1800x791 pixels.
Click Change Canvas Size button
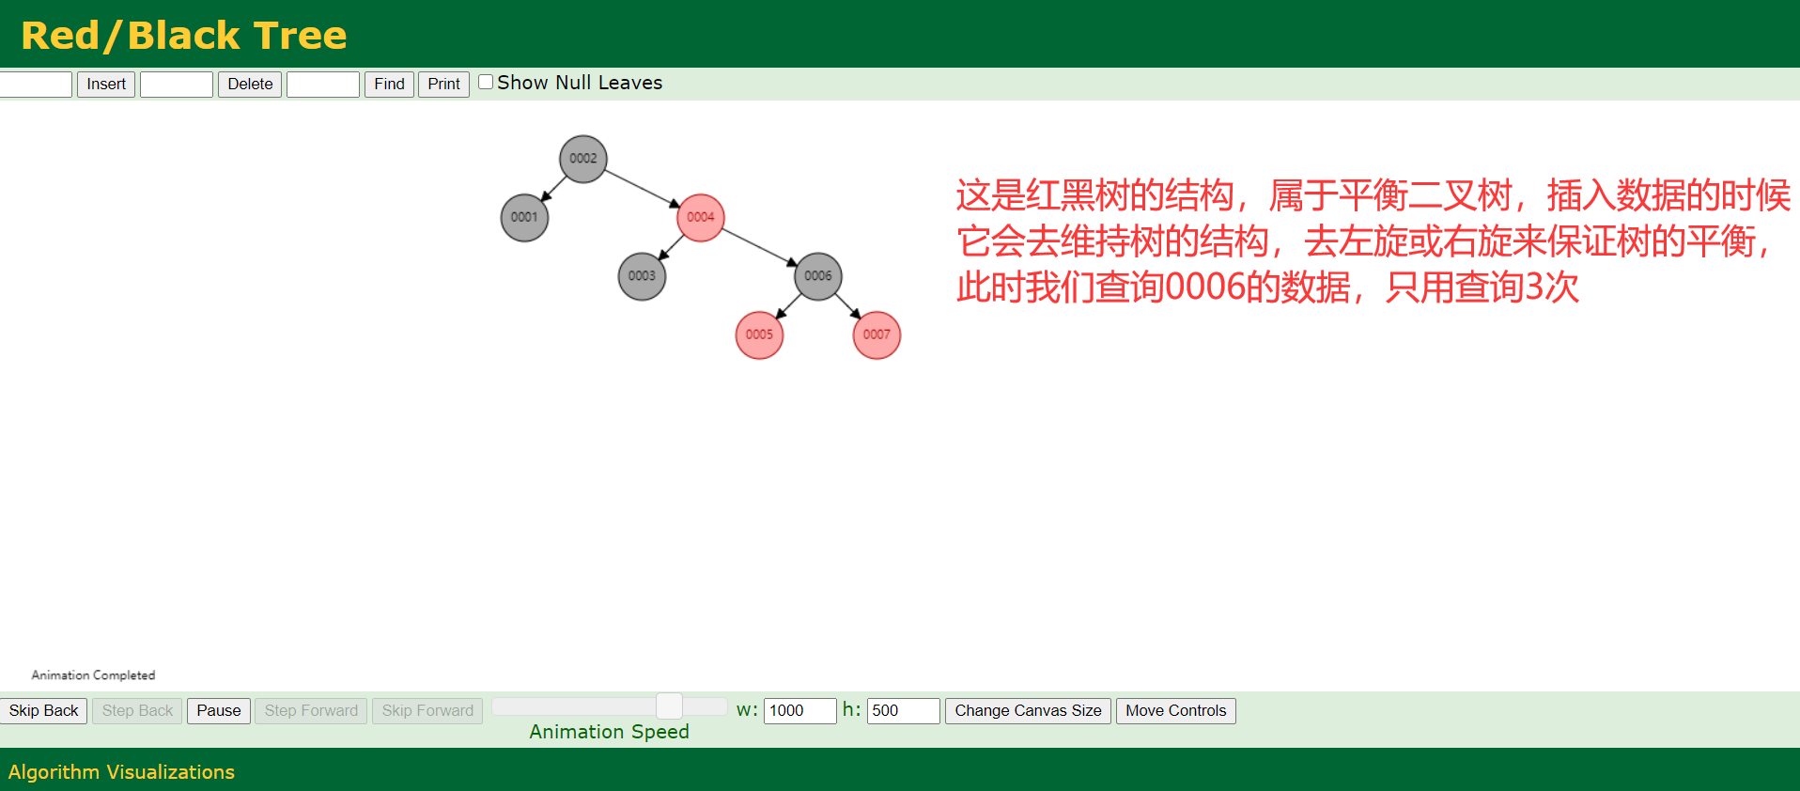[1028, 711]
